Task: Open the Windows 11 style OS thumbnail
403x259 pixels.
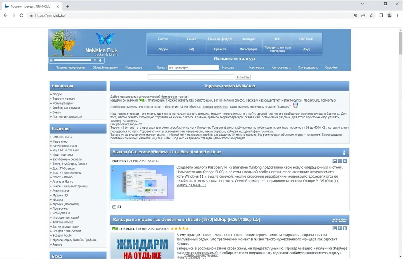Action: (x=142, y=183)
